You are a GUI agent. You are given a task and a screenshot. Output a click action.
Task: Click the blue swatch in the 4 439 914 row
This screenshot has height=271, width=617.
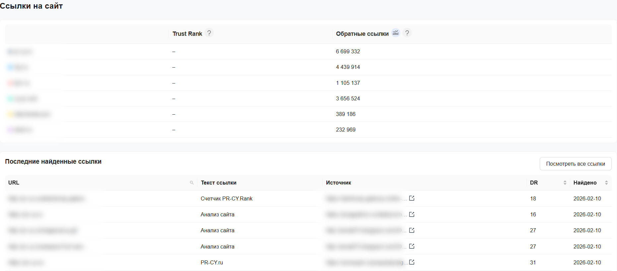click(10, 68)
